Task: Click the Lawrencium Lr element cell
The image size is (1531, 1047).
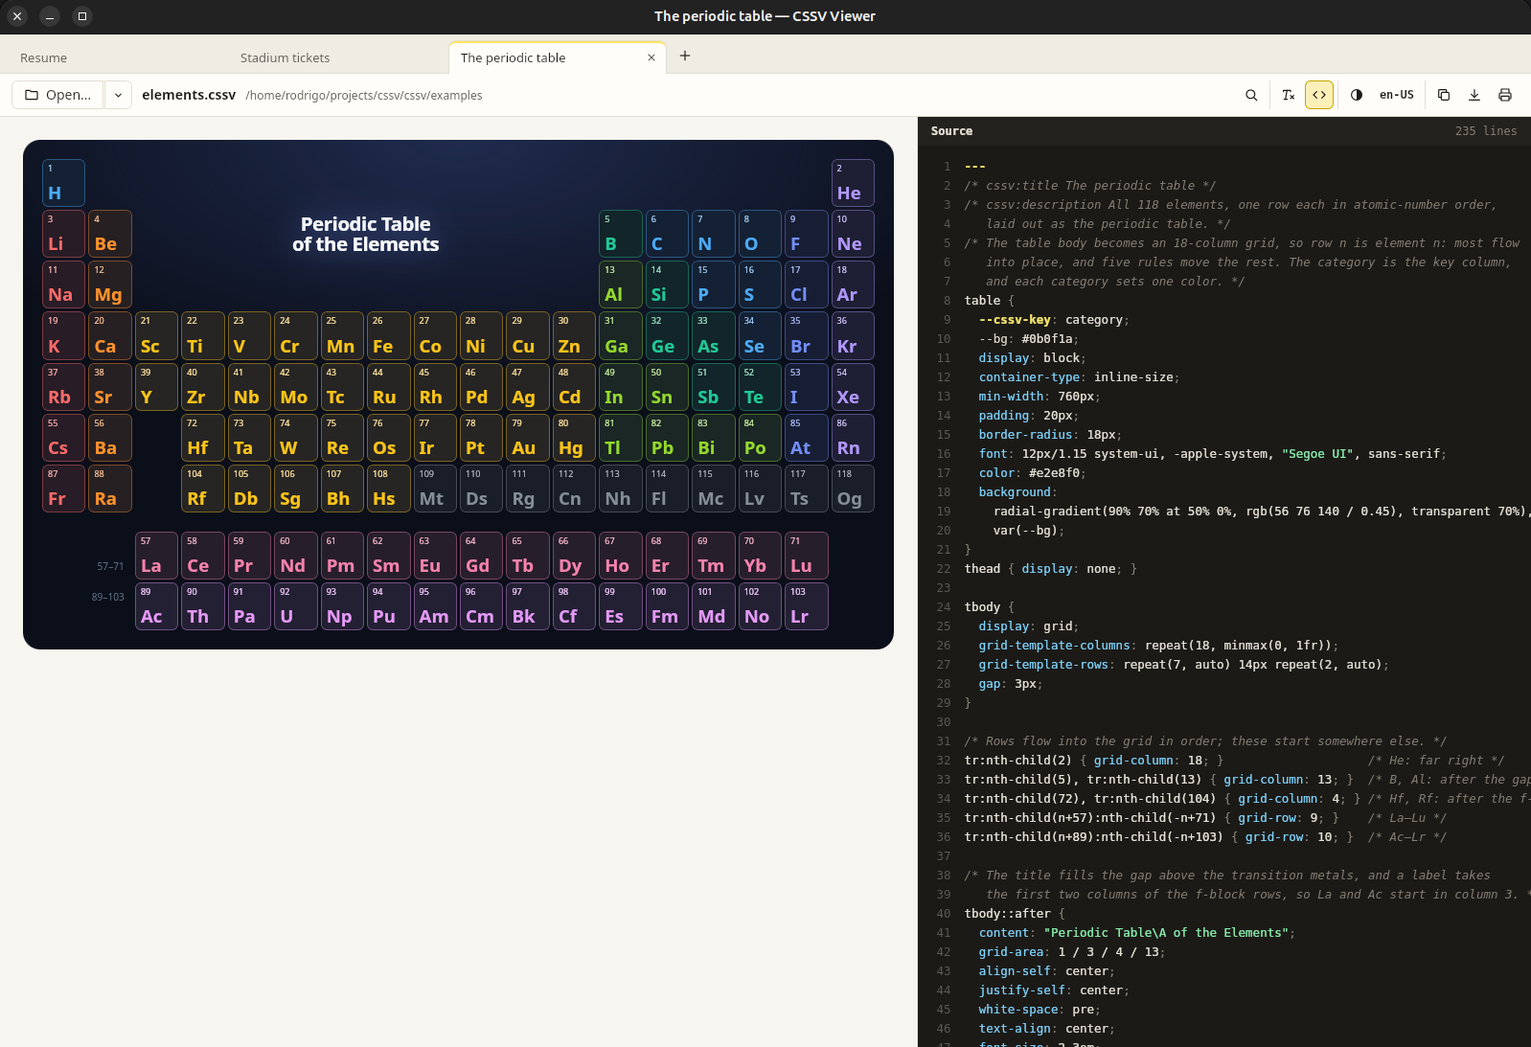Action: 807,606
